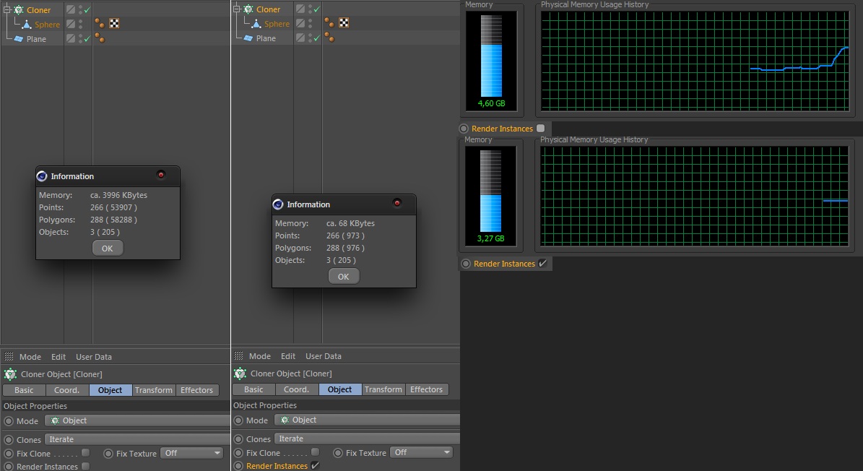Click the layer square icon beside left Cloner
Screen dimensions: 863x471
71,10
